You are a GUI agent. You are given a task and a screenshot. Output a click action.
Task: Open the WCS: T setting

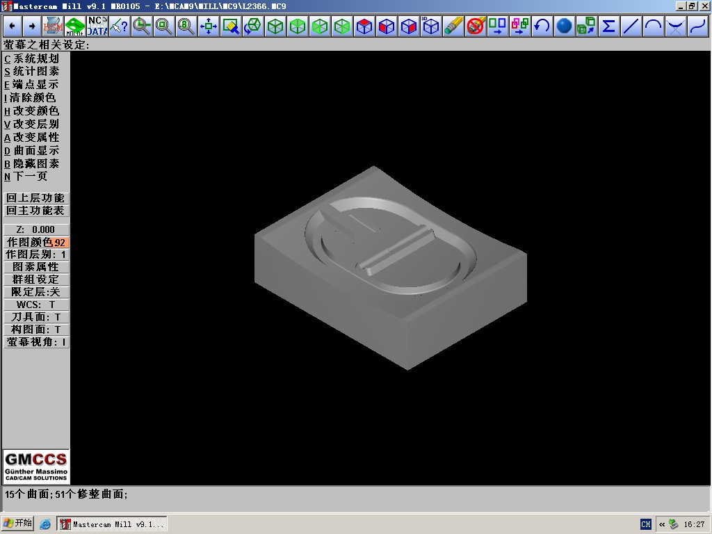pos(36,305)
